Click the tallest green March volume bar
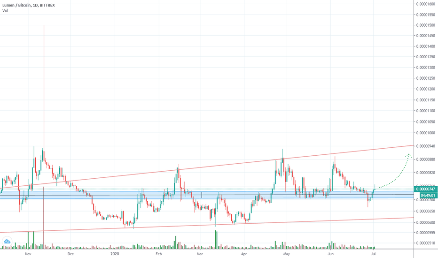The image size is (438, 258). tap(216, 239)
